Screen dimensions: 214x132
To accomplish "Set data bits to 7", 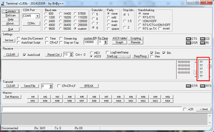I will coord(93,23).
